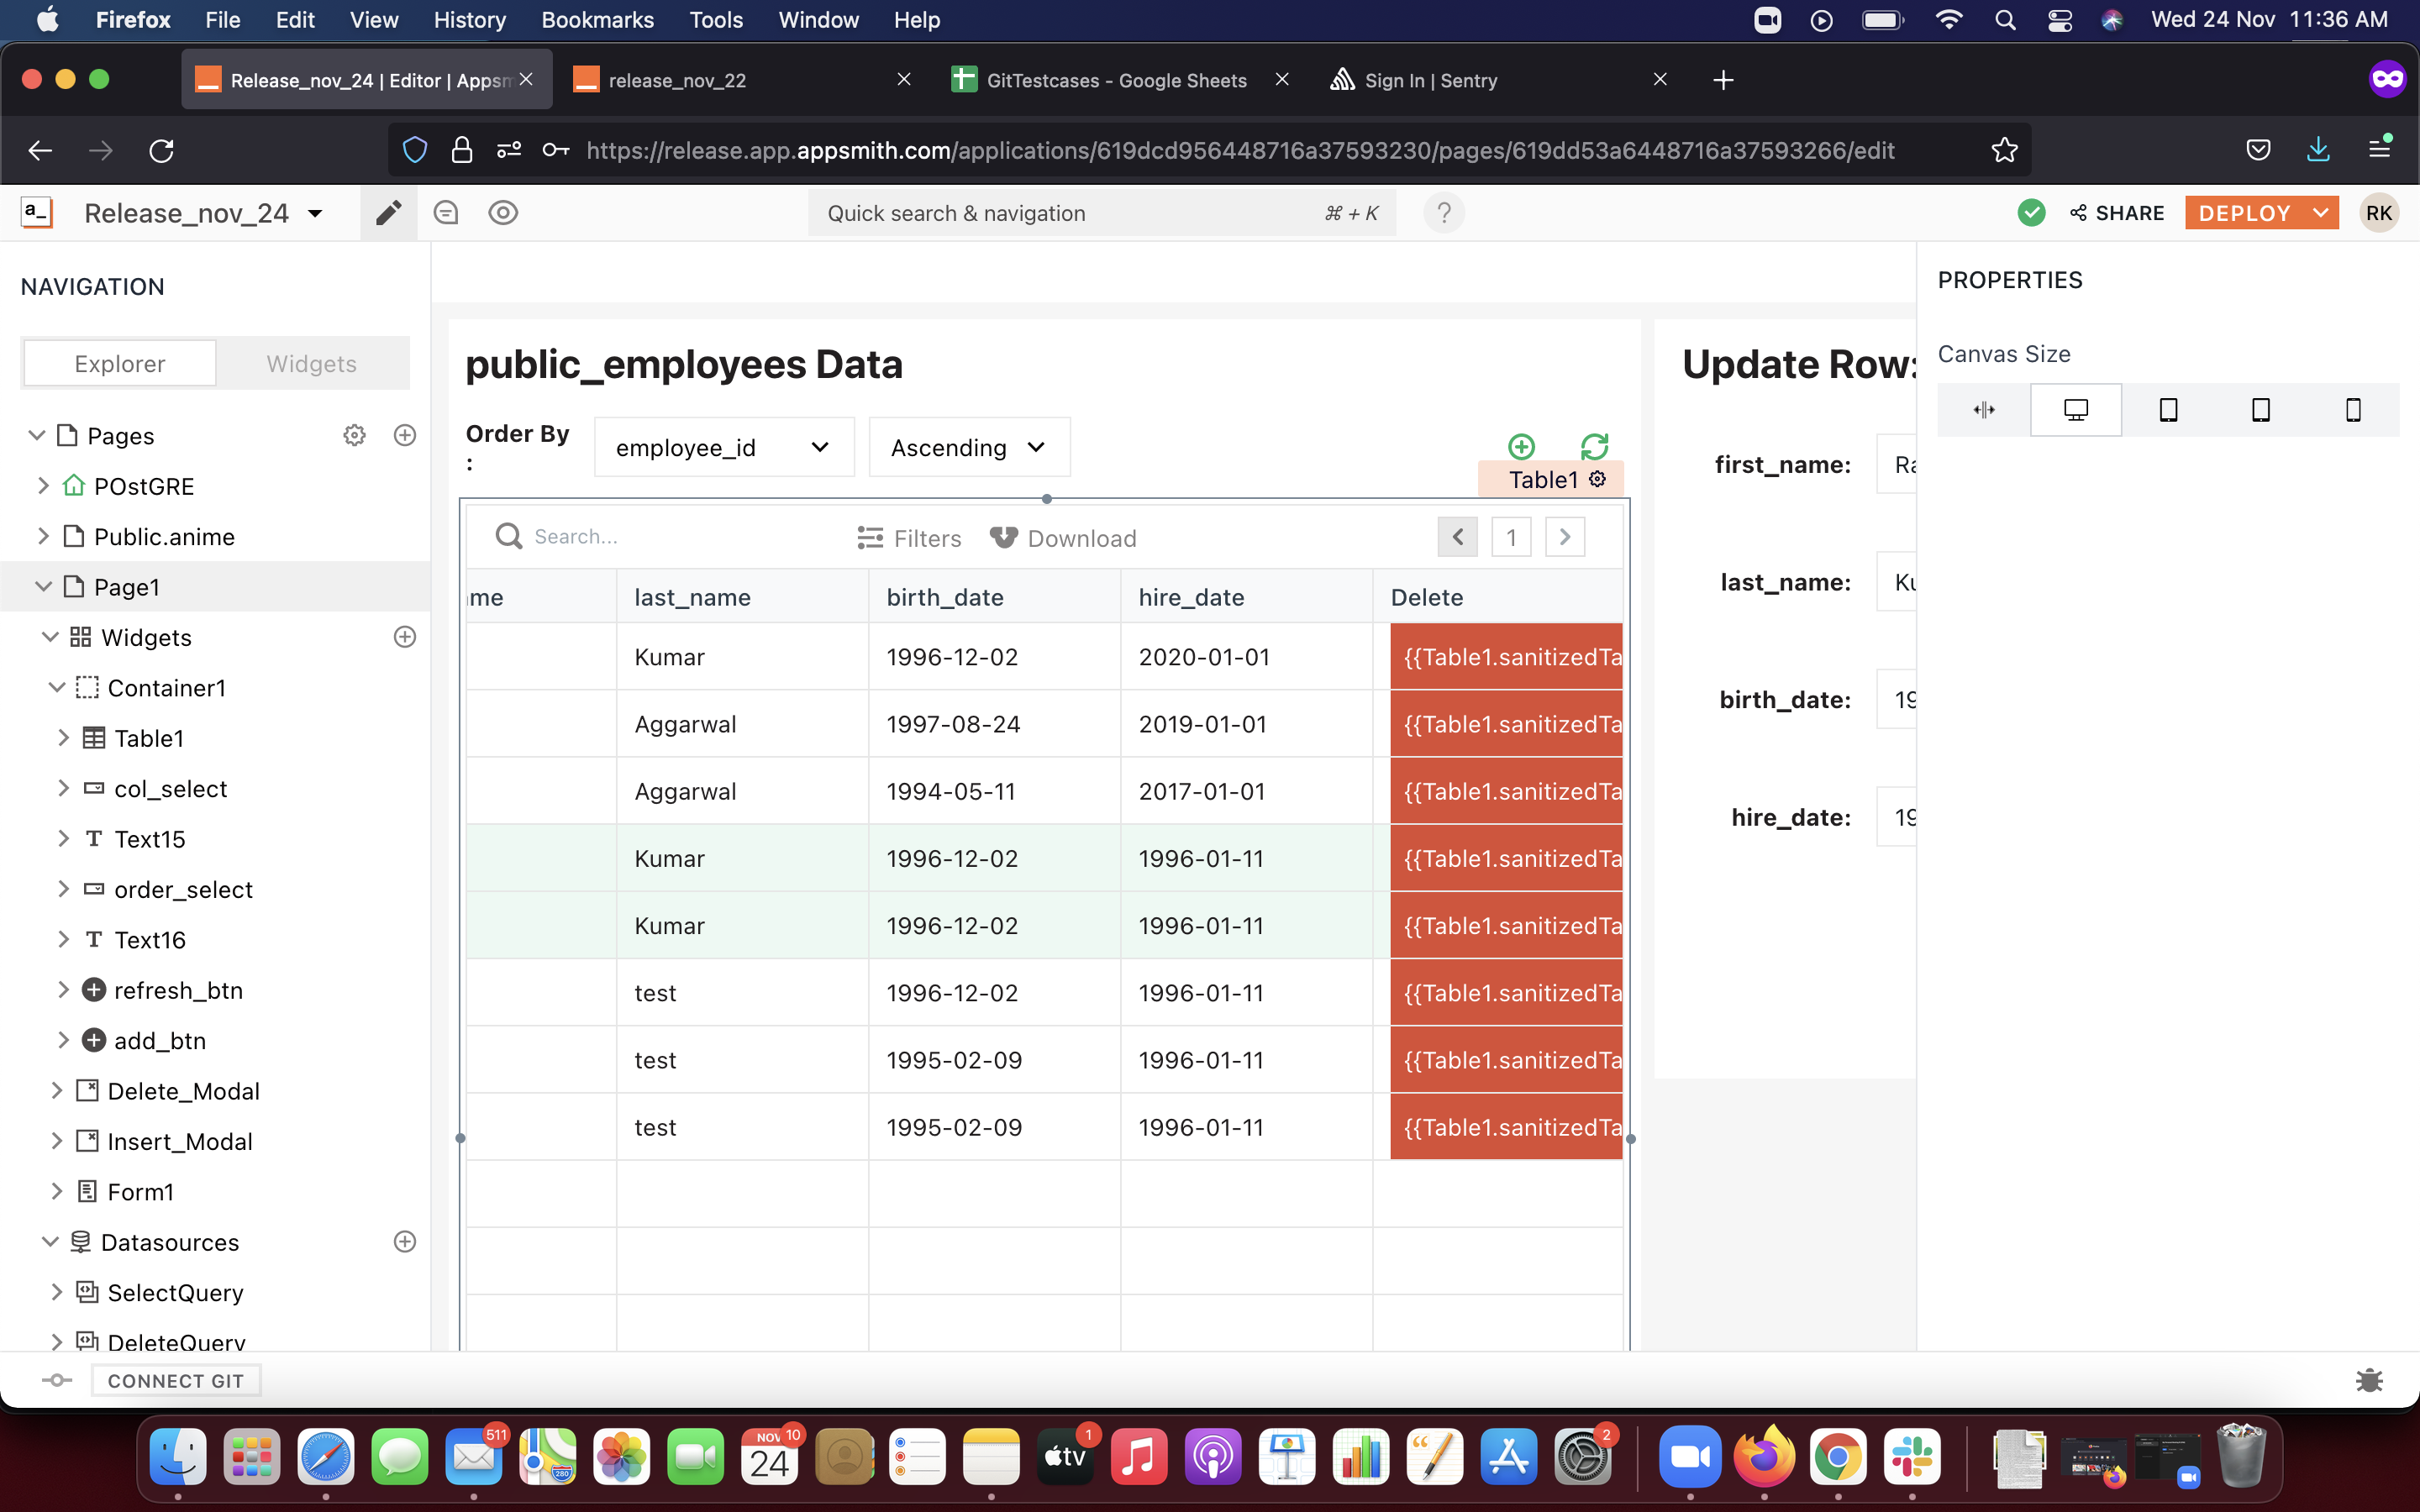2420x1512 pixels.
Task: Click the CONNECT GIT button
Action: 175,1381
